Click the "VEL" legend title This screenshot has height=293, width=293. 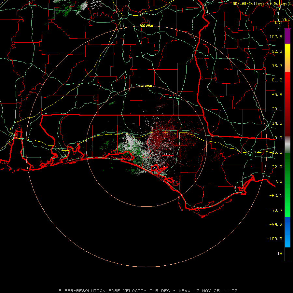[x=286, y=20]
